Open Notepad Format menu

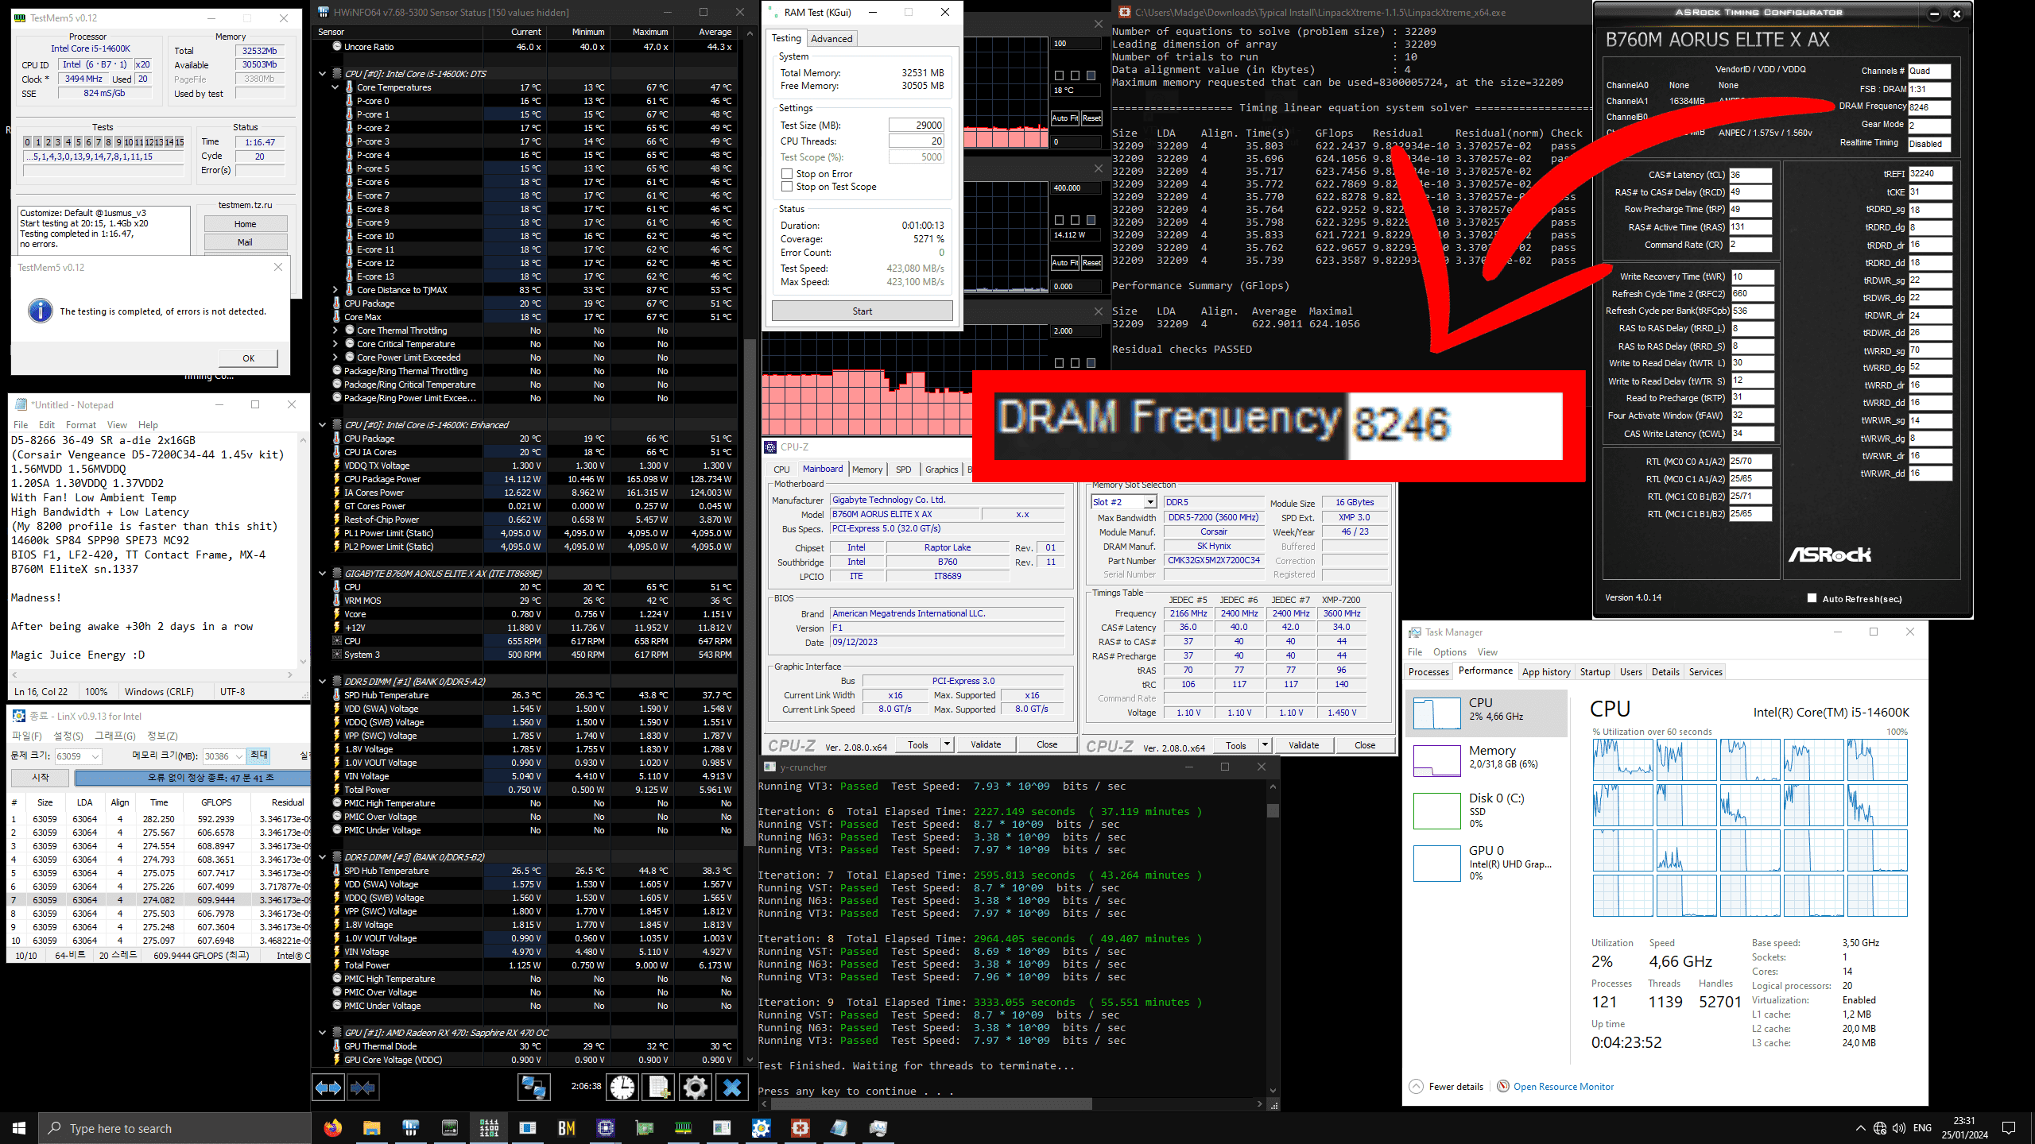(x=80, y=425)
